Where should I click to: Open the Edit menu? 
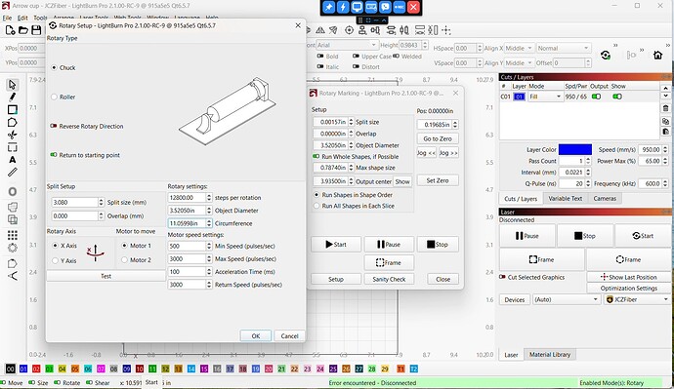pyautogui.click(x=22, y=18)
